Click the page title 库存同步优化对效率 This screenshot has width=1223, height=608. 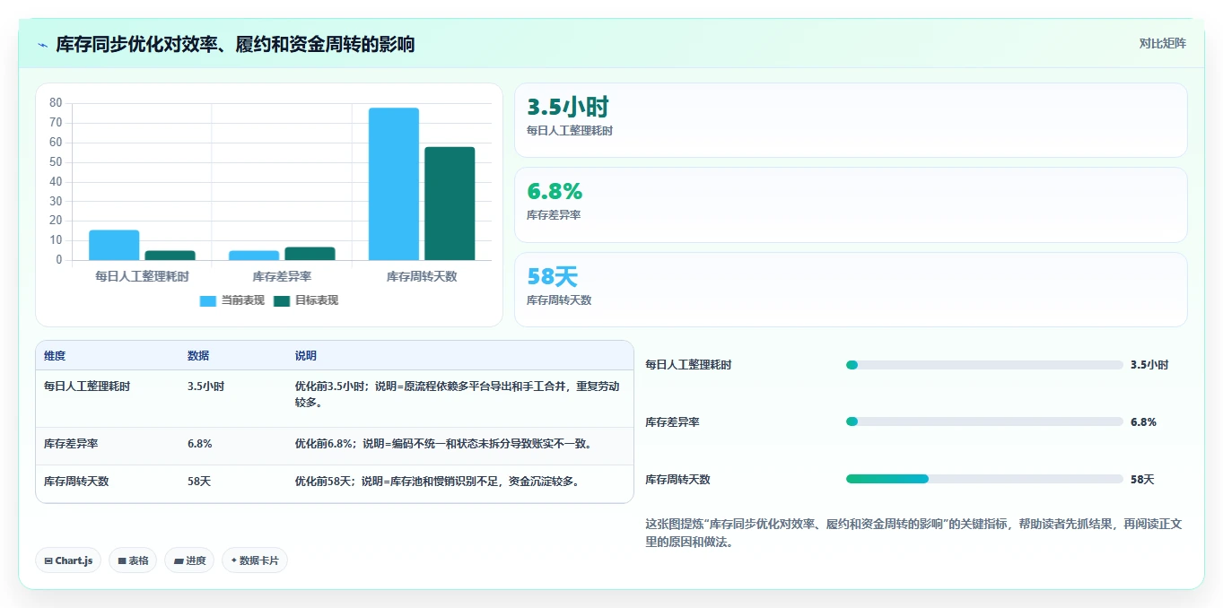235,44
